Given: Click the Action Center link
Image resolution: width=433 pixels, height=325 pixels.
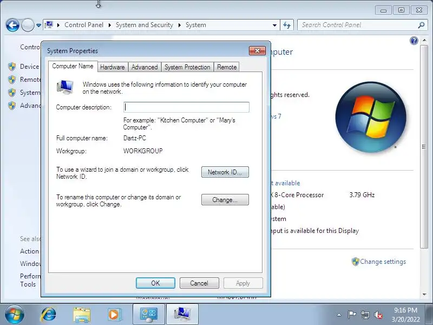Looking at the screenshot, I should [x=30, y=251].
